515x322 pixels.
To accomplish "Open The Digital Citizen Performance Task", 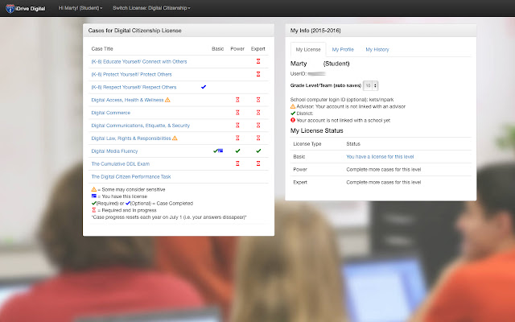I will [131, 177].
